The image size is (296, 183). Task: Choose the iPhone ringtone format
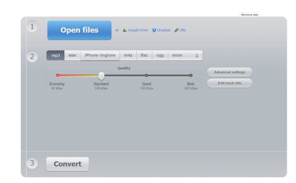100,55
